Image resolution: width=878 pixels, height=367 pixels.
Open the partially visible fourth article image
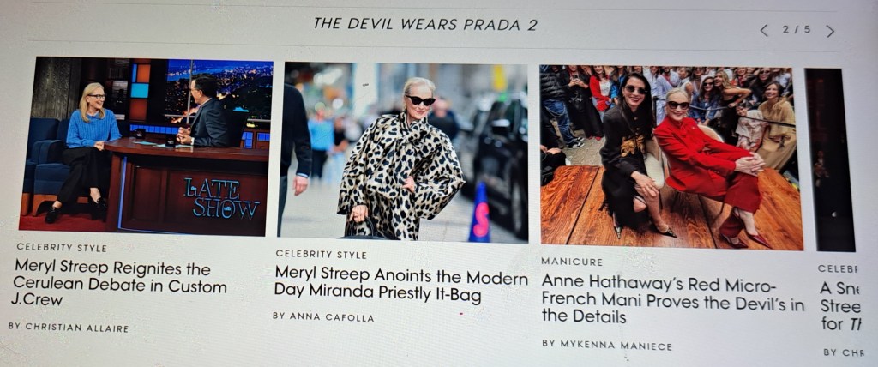(830, 160)
